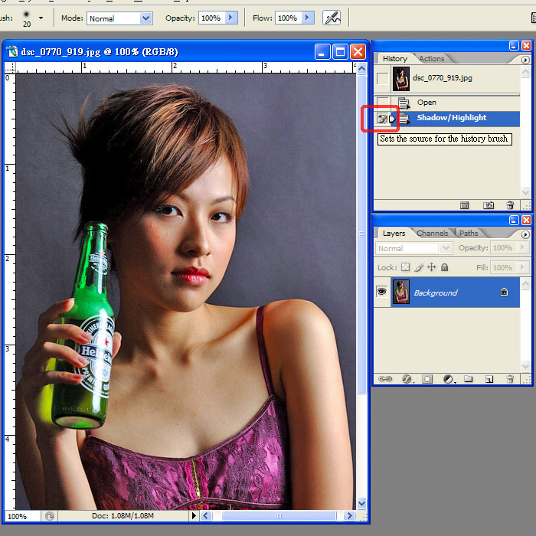
Task: Create a new layer group folder
Action: [468, 379]
